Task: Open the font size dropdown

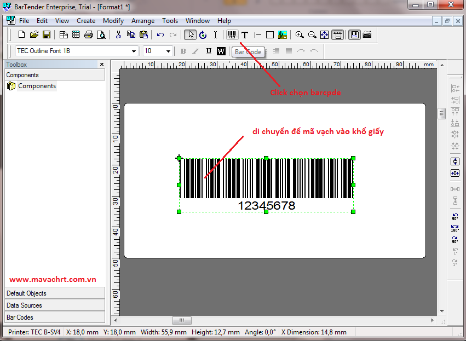Action: tap(169, 51)
